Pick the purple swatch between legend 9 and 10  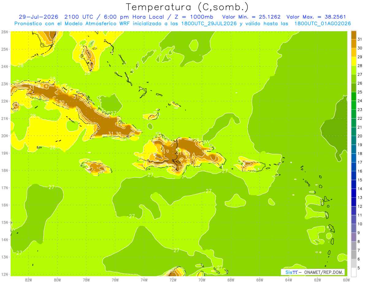click(x=354, y=228)
